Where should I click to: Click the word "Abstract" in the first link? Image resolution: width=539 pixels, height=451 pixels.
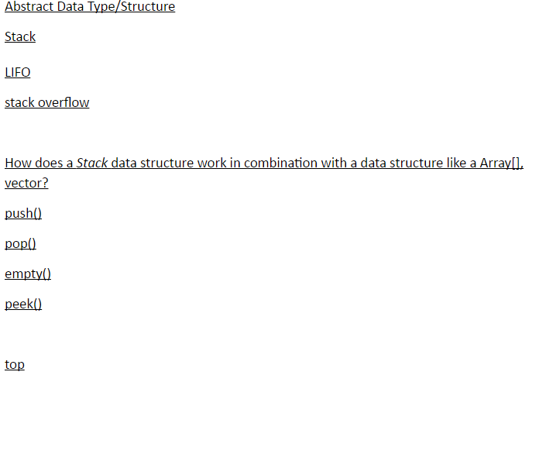29,7
